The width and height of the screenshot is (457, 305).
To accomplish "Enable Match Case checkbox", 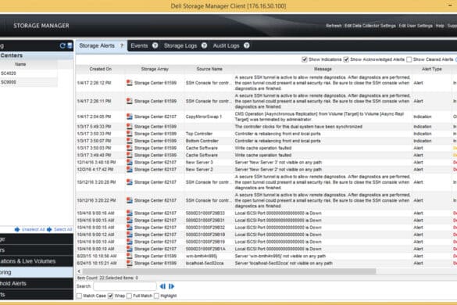I will click(79, 296).
